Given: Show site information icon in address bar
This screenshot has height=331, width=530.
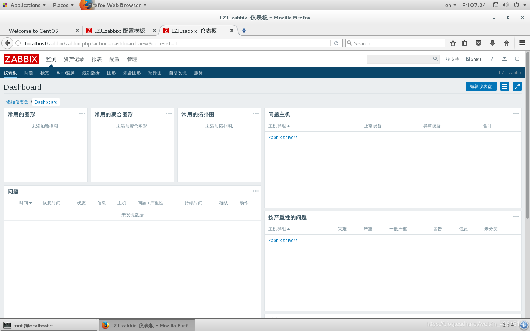Looking at the screenshot, I should pos(18,43).
